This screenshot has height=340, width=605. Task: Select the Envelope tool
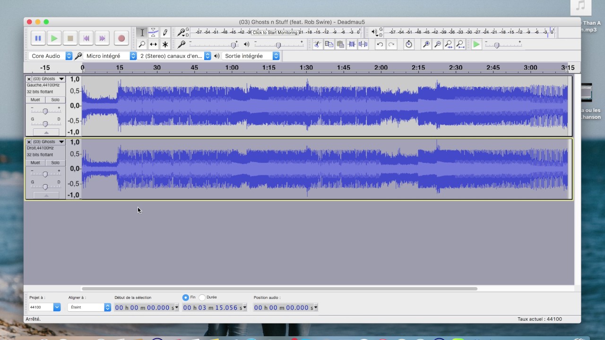click(x=154, y=33)
